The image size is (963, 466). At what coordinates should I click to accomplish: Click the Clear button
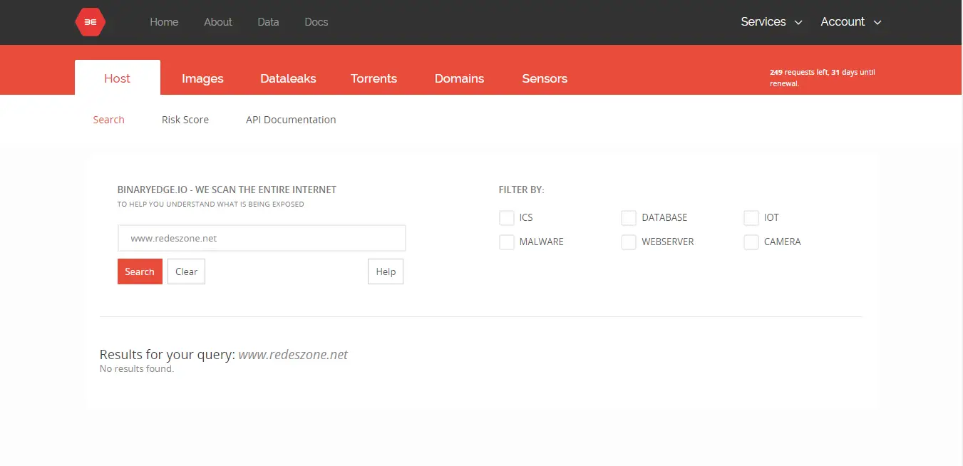(x=186, y=271)
